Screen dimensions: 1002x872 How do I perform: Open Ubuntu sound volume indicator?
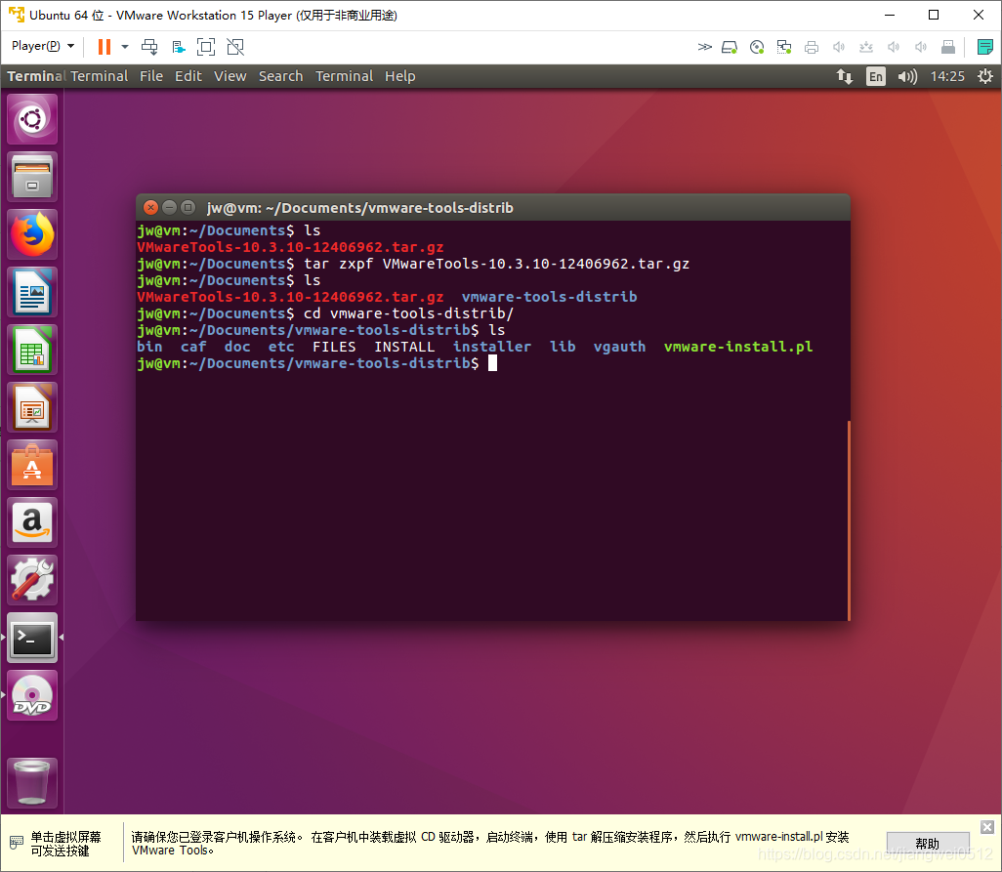pyautogui.click(x=907, y=77)
